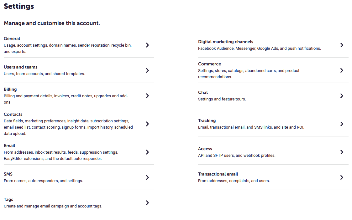The width and height of the screenshot is (352, 220).
Task: Open the General settings heading
Action: click(x=12, y=38)
